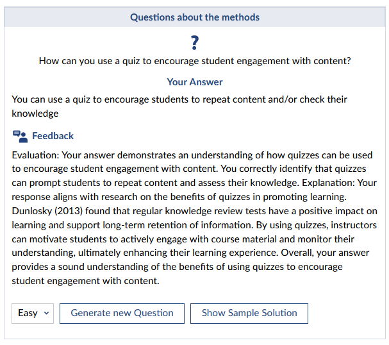Click 'response aligns with research' feedback line
This screenshot has width=389, height=345.
[179, 197]
